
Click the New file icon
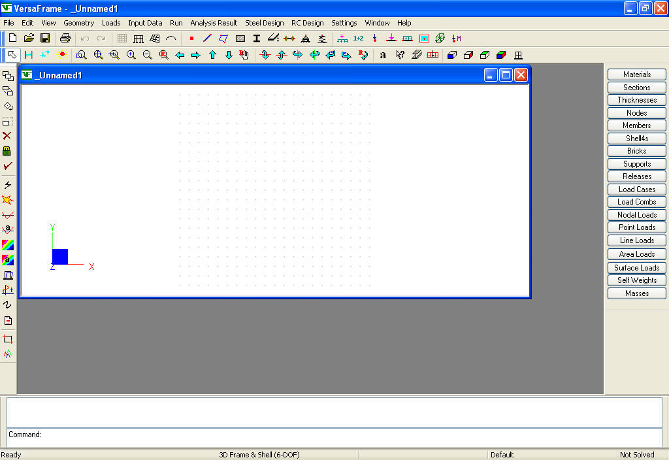tap(13, 39)
